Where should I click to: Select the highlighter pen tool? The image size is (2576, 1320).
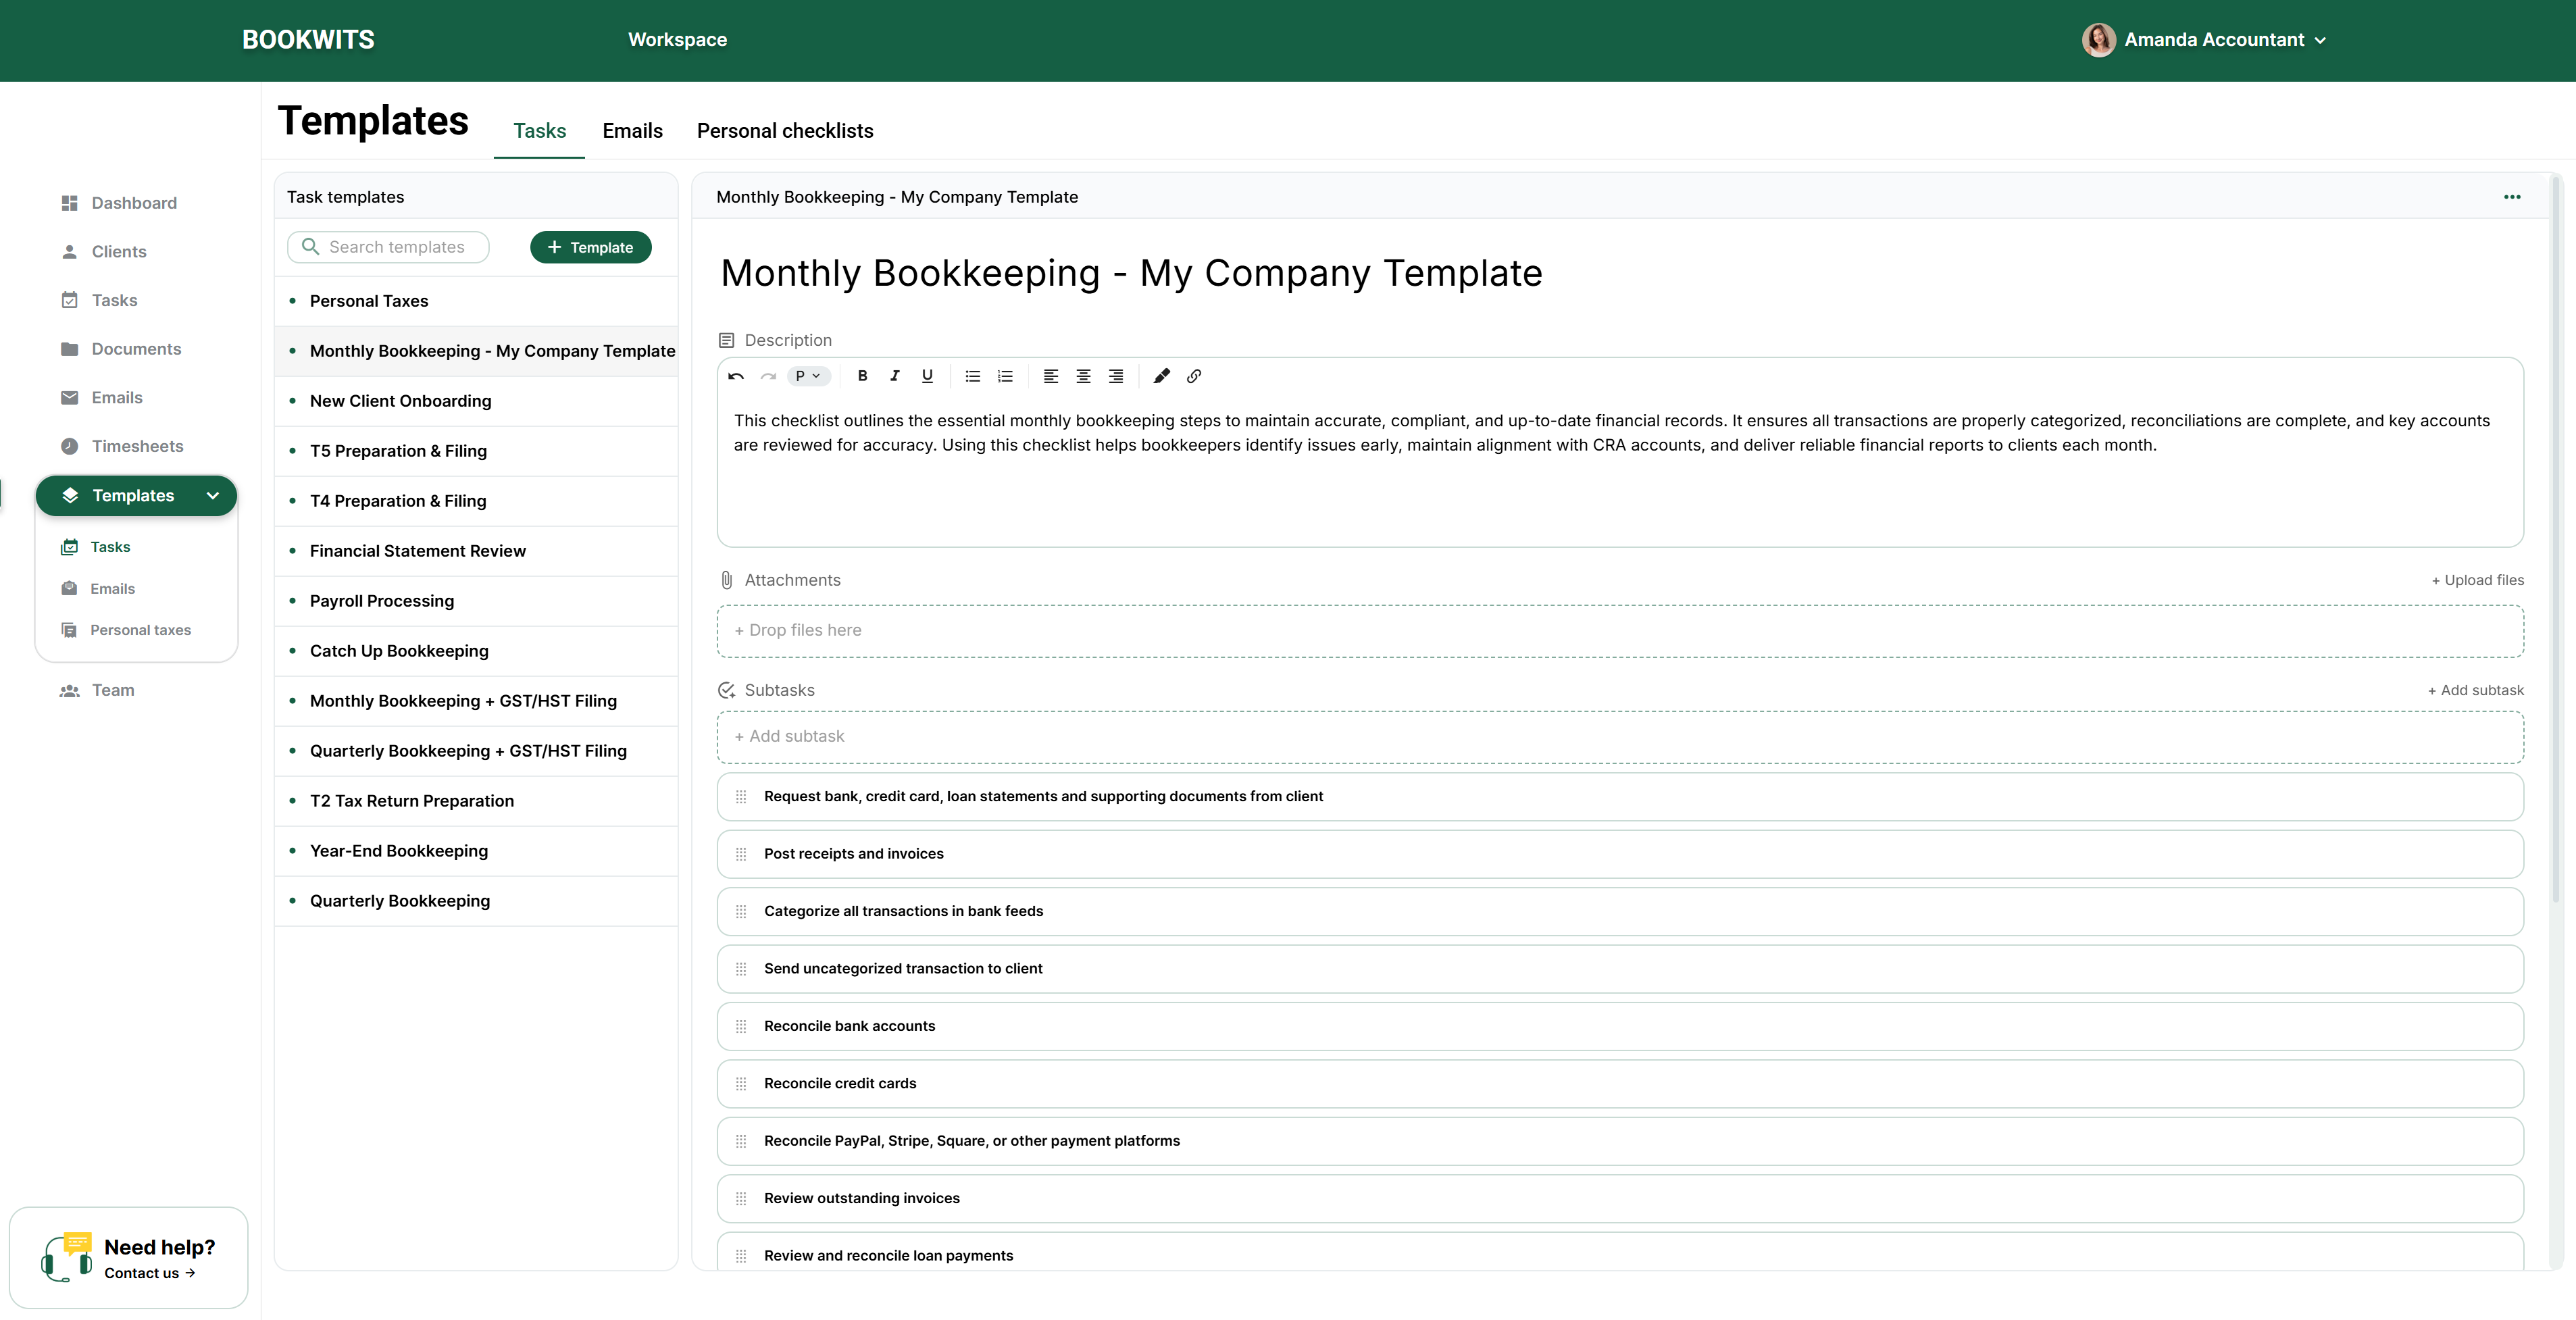(1161, 376)
